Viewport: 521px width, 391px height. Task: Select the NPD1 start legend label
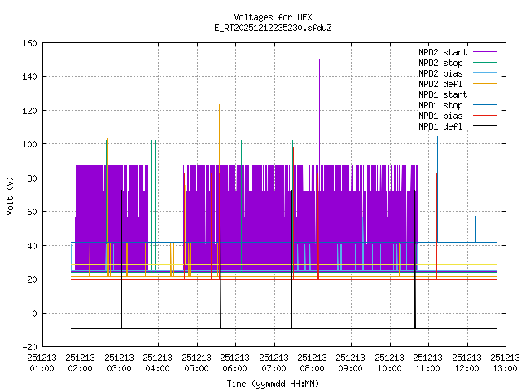(x=440, y=94)
